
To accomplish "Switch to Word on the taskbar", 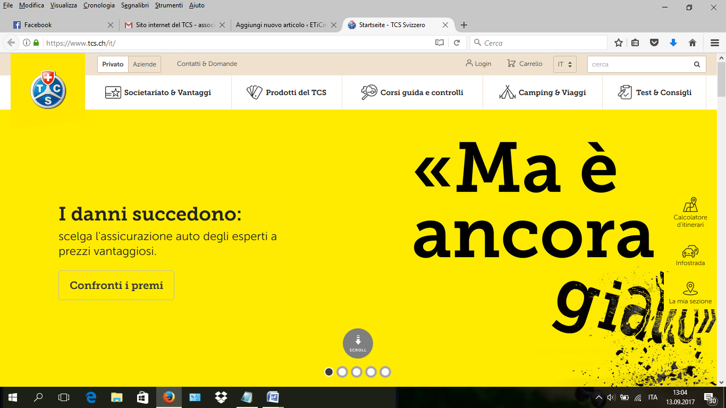I will (x=273, y=397).
